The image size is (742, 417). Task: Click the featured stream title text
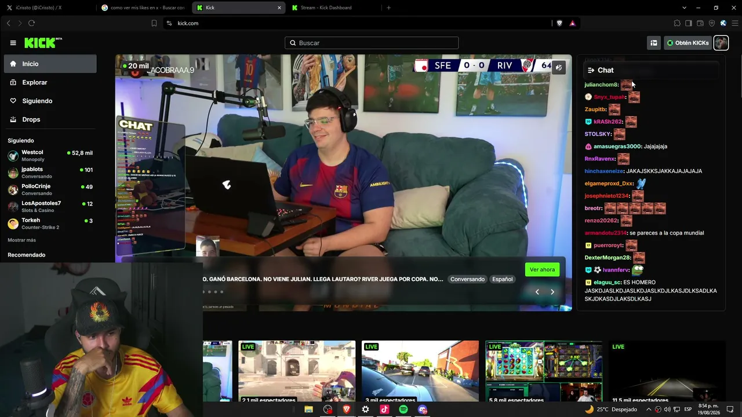click(323, 279)
